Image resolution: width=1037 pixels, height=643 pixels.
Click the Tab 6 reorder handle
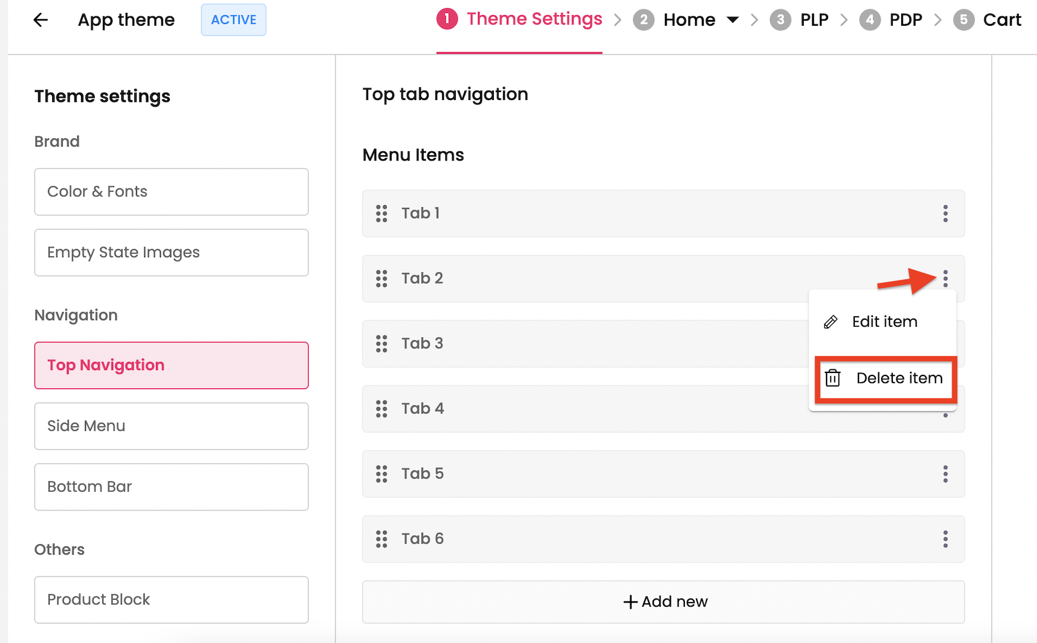[x=381, y=539]
